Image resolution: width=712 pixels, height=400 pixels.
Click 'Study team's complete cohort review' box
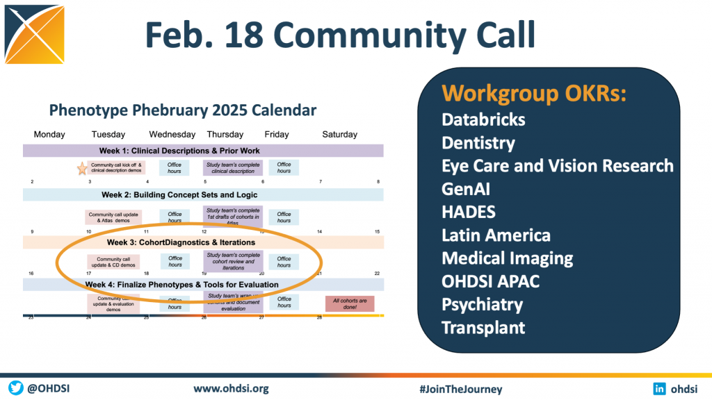tap(234, 261)
